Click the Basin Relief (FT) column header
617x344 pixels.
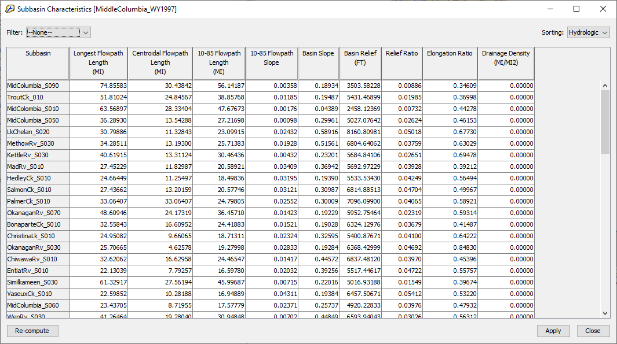click(360, 64)
